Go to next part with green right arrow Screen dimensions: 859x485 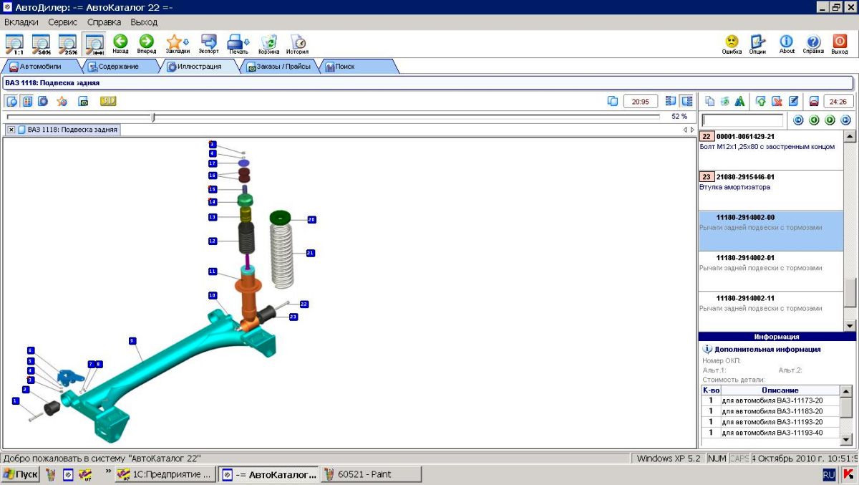[830, 120]
